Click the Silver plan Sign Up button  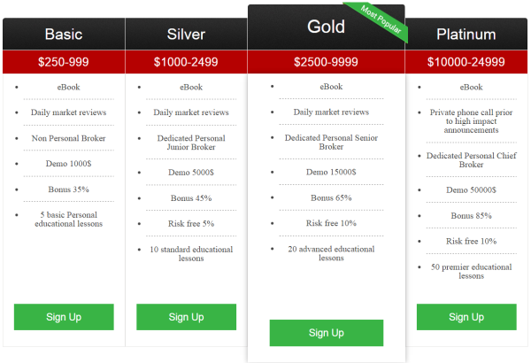186,317
